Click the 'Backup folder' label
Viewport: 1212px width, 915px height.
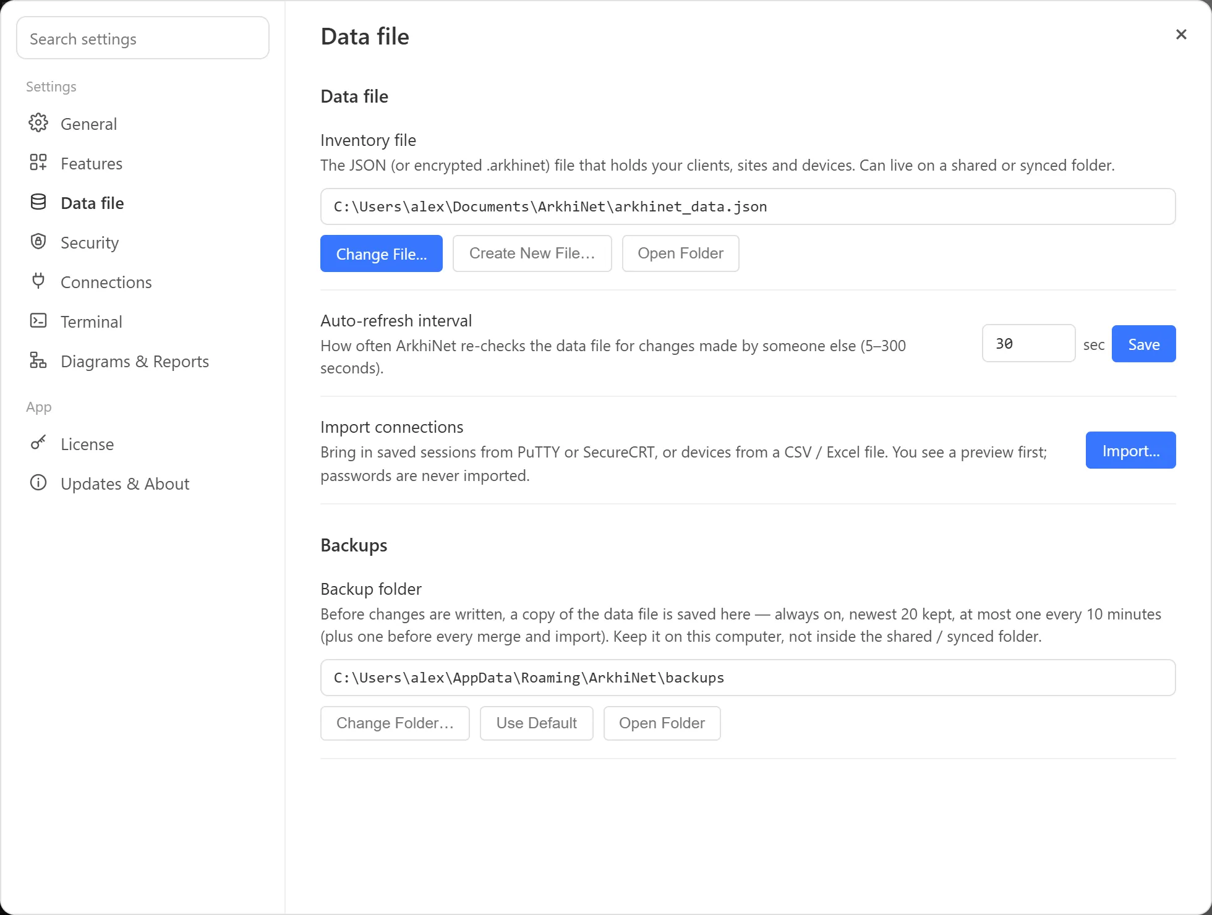(371, 589)
